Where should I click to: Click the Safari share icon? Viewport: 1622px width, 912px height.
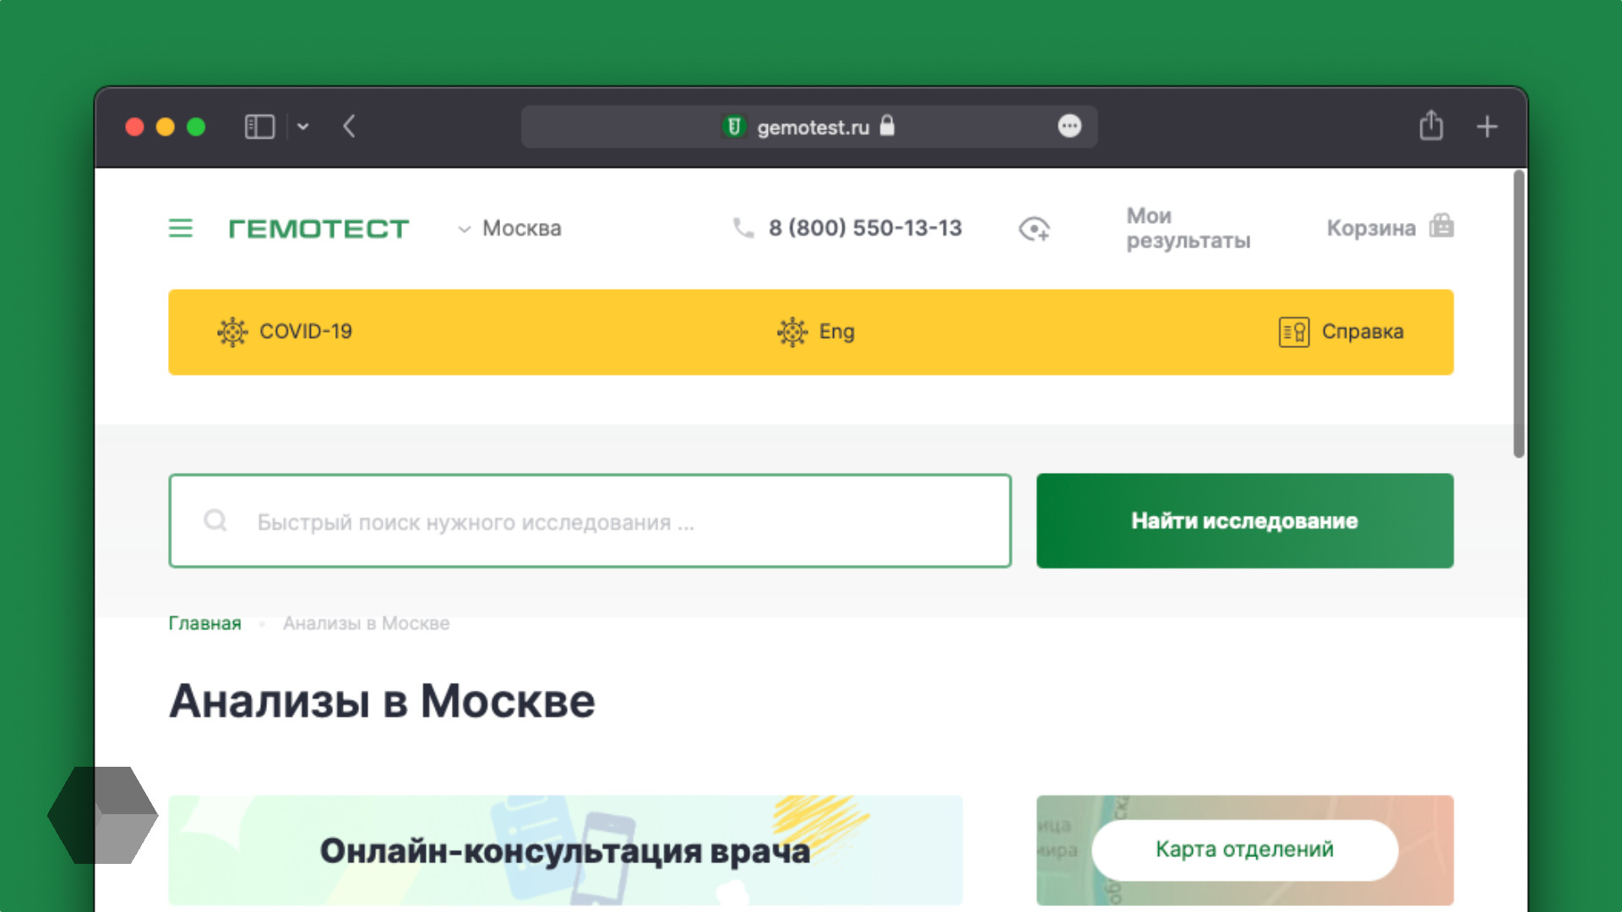pos(1431,125)
